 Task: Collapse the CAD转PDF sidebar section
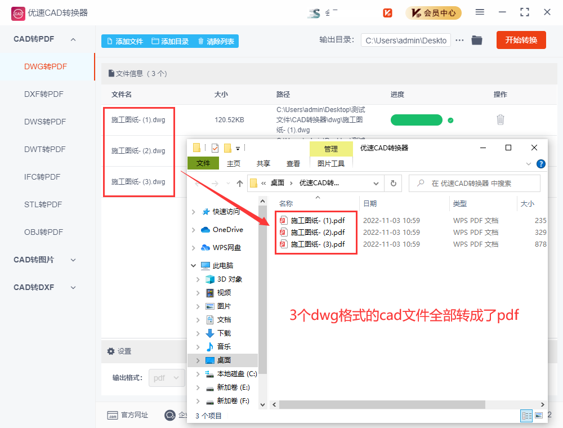[x=73, y=39]
